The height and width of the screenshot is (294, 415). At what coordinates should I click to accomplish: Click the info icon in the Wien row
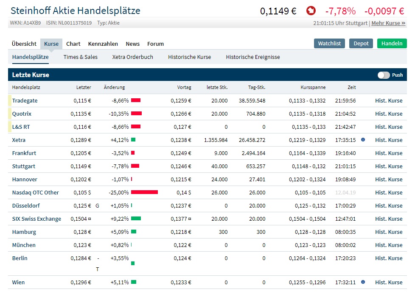tap(364, 282)
